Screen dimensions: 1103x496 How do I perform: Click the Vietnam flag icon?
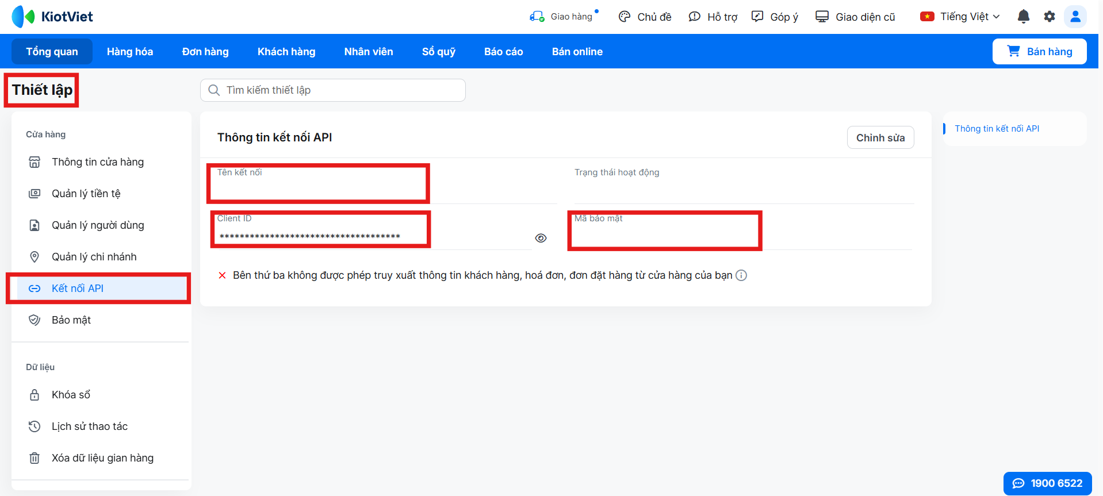point(927,17)
